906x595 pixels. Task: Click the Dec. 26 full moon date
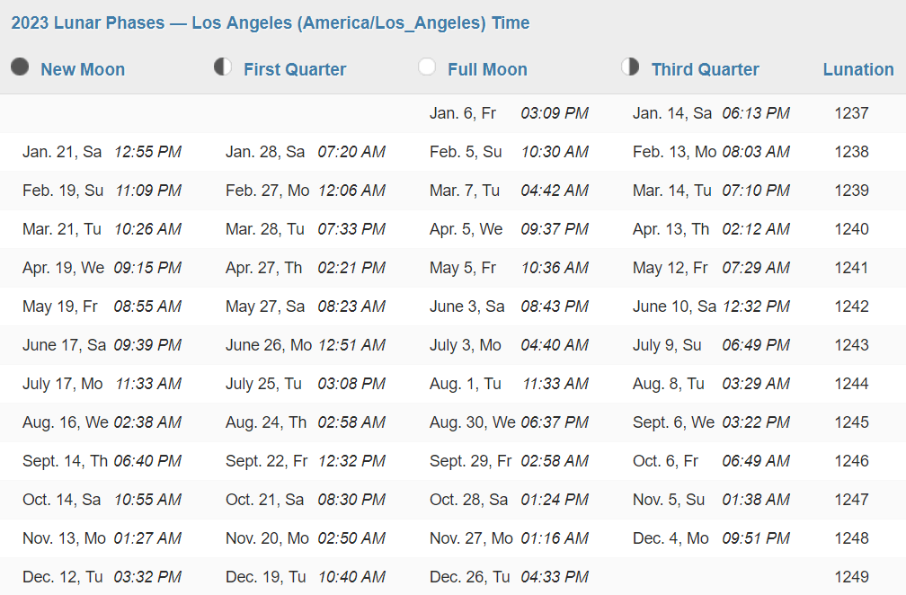pyautogui.click(x=469, y=577)
